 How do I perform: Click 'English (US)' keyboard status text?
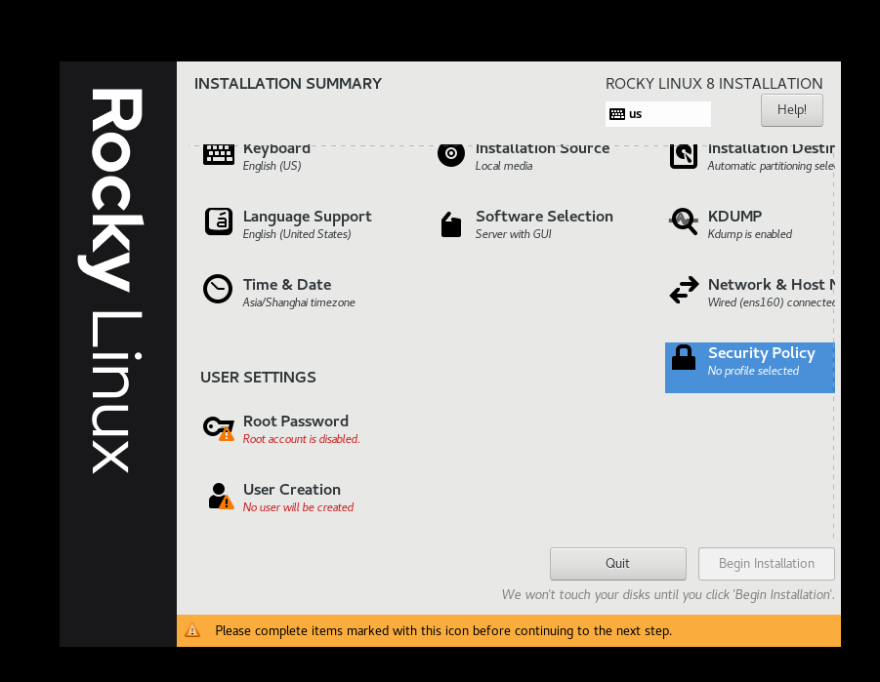[272, 166]
